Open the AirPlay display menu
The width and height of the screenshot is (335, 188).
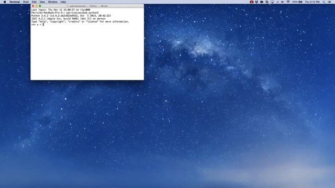tap(272, 2)
